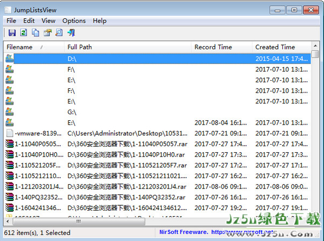Screen dimensions: 324x241
Task: Open the Options menu
Action: click(x=74, y=21)
